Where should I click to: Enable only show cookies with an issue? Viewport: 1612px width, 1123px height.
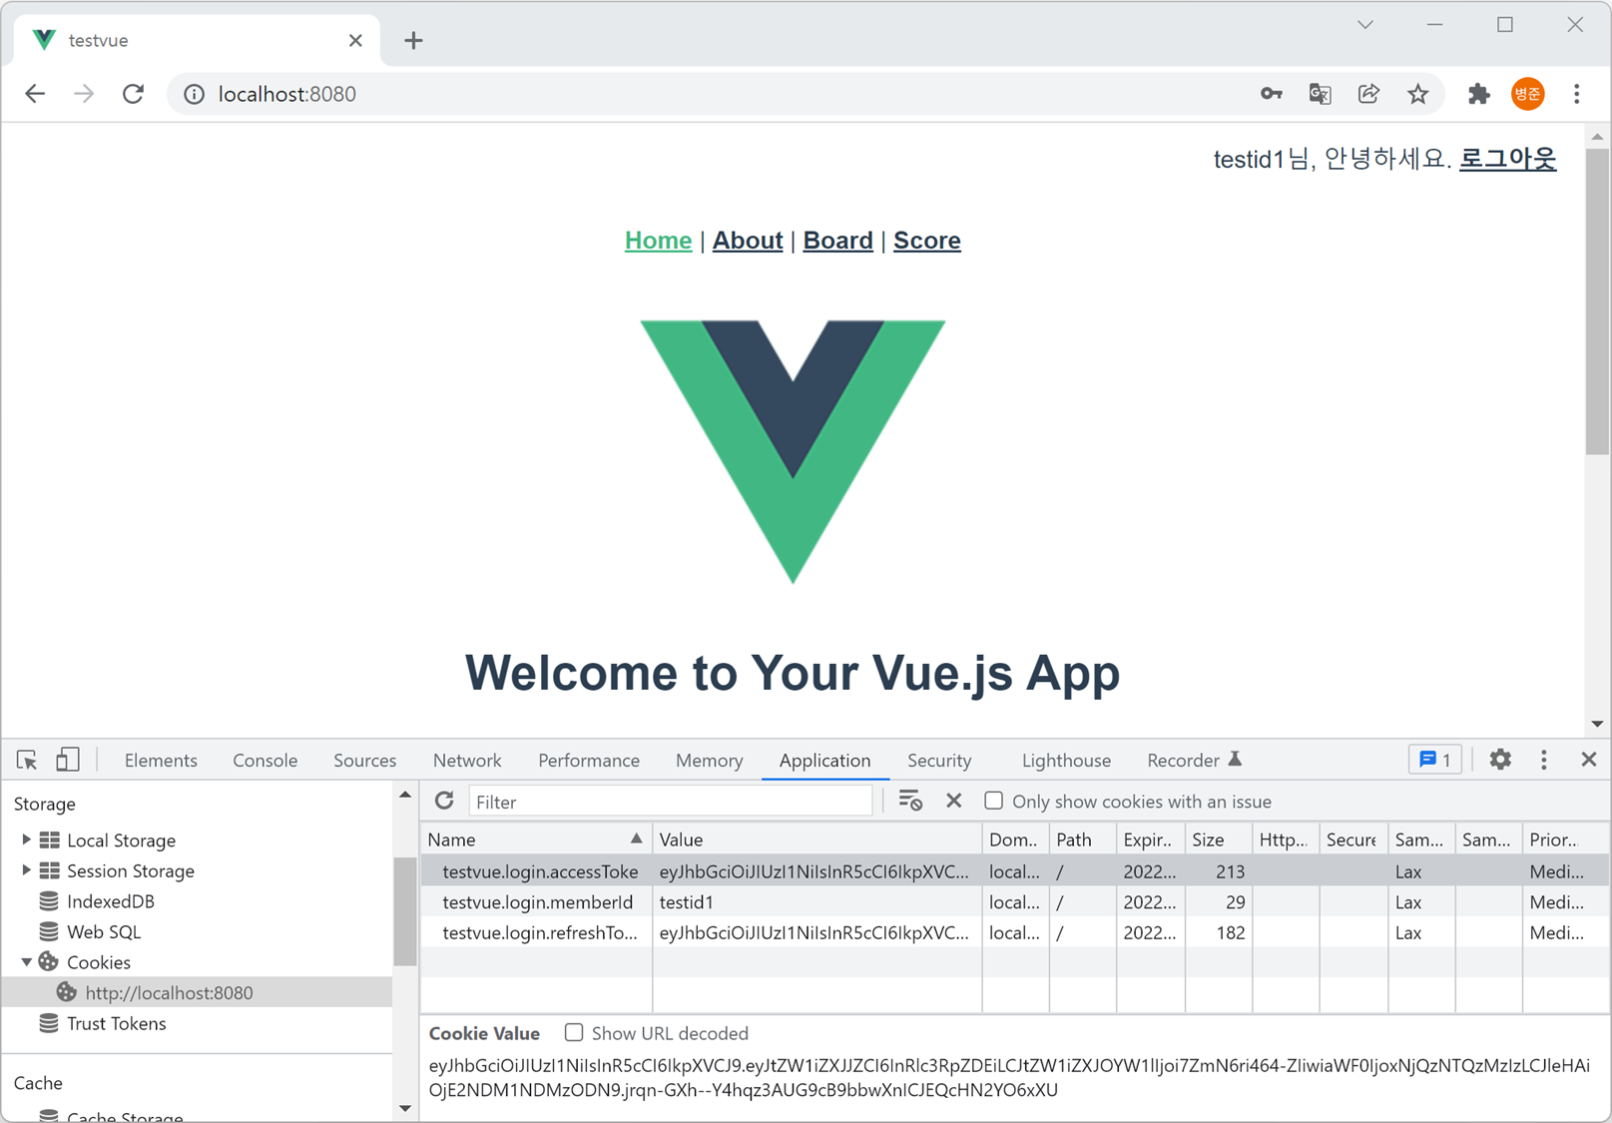[994, 801]
